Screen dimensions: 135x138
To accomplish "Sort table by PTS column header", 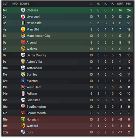I will (x=128, y=4).
